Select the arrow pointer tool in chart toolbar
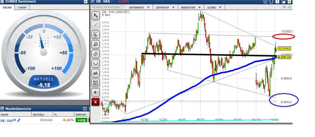This screenshot has width=315, height=137. (96, 16)
